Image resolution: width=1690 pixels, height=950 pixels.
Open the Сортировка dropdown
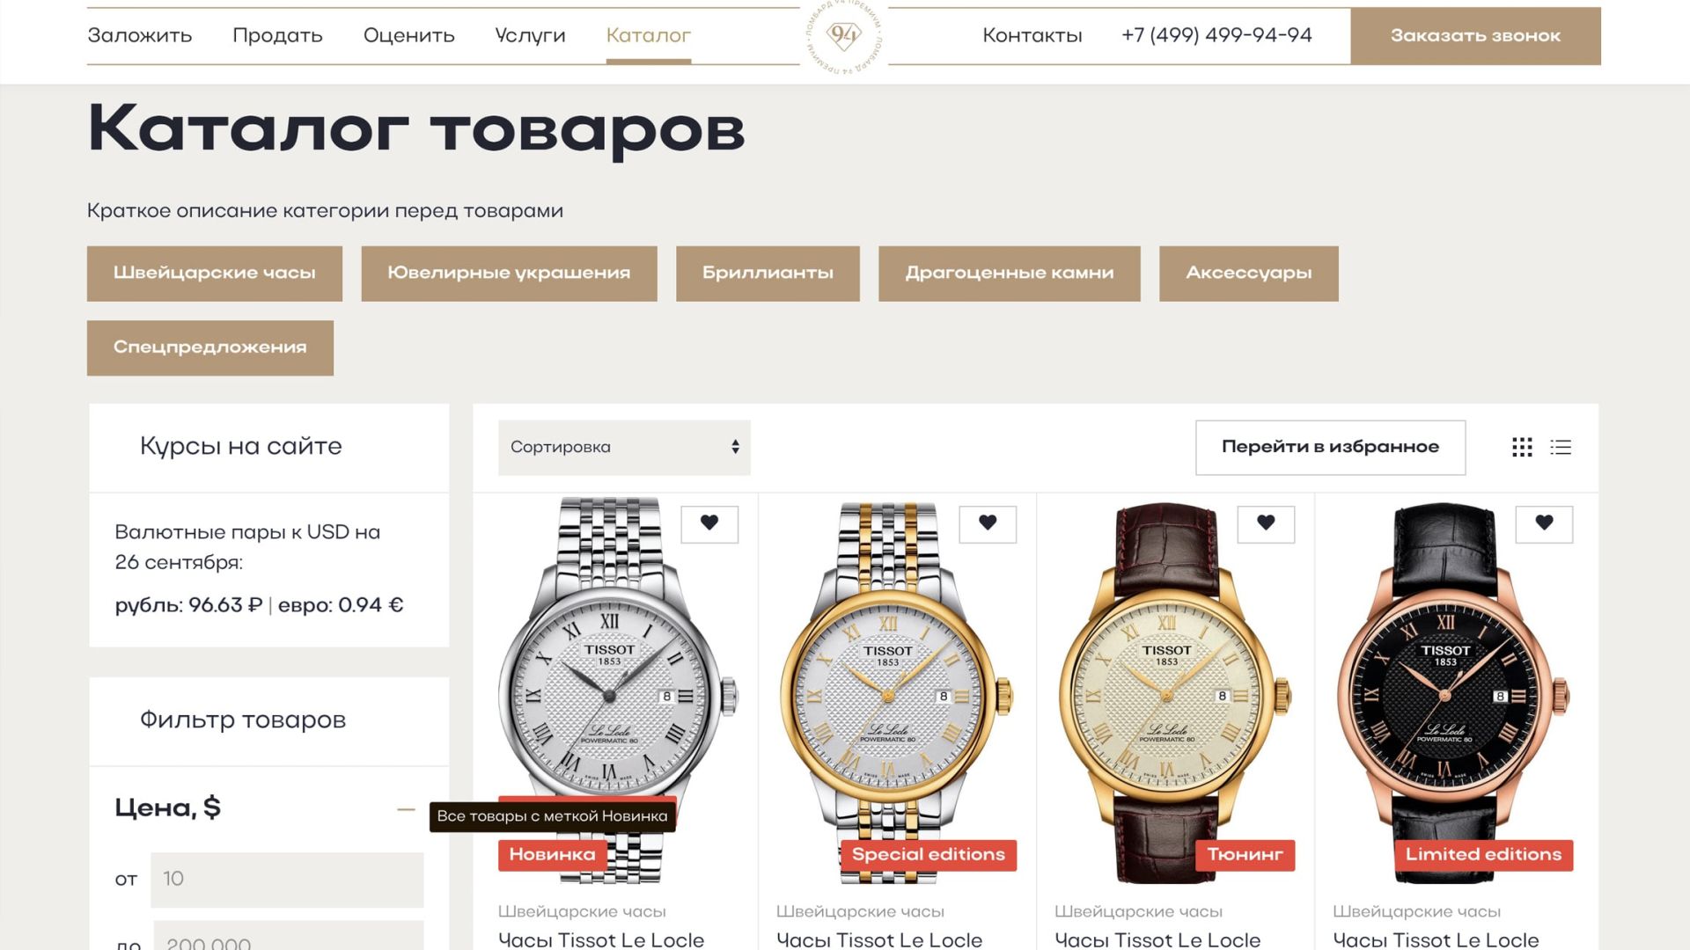(624, 448)
